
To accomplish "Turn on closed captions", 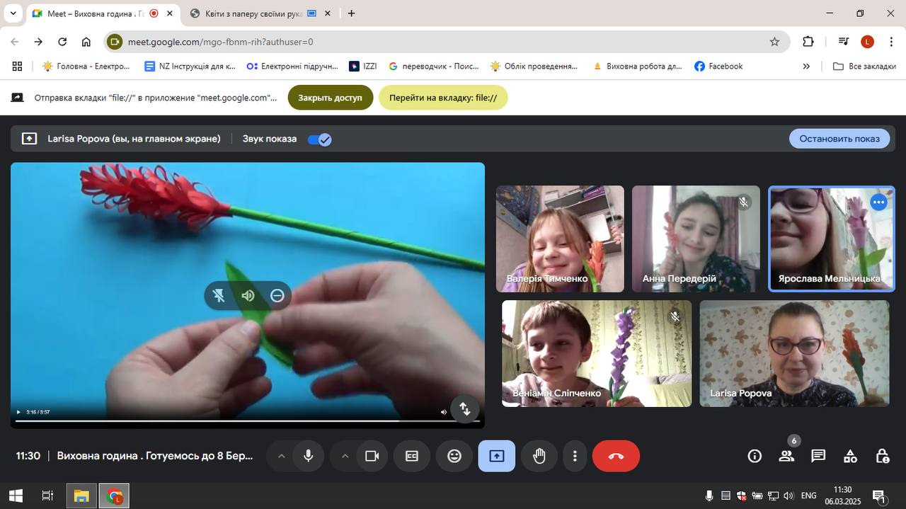I will pyautogui.click(x=412, y=456).
